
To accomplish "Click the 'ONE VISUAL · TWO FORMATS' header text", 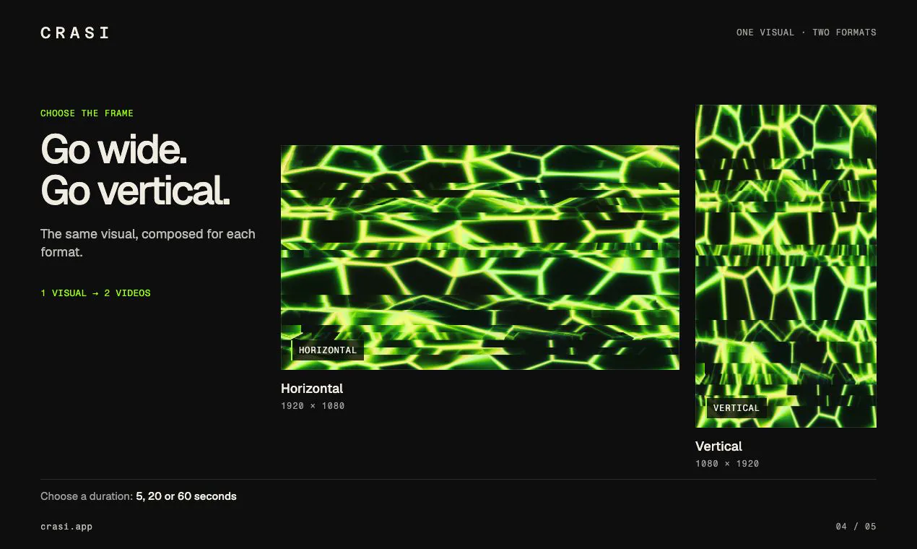I will [x=806, y=33].
